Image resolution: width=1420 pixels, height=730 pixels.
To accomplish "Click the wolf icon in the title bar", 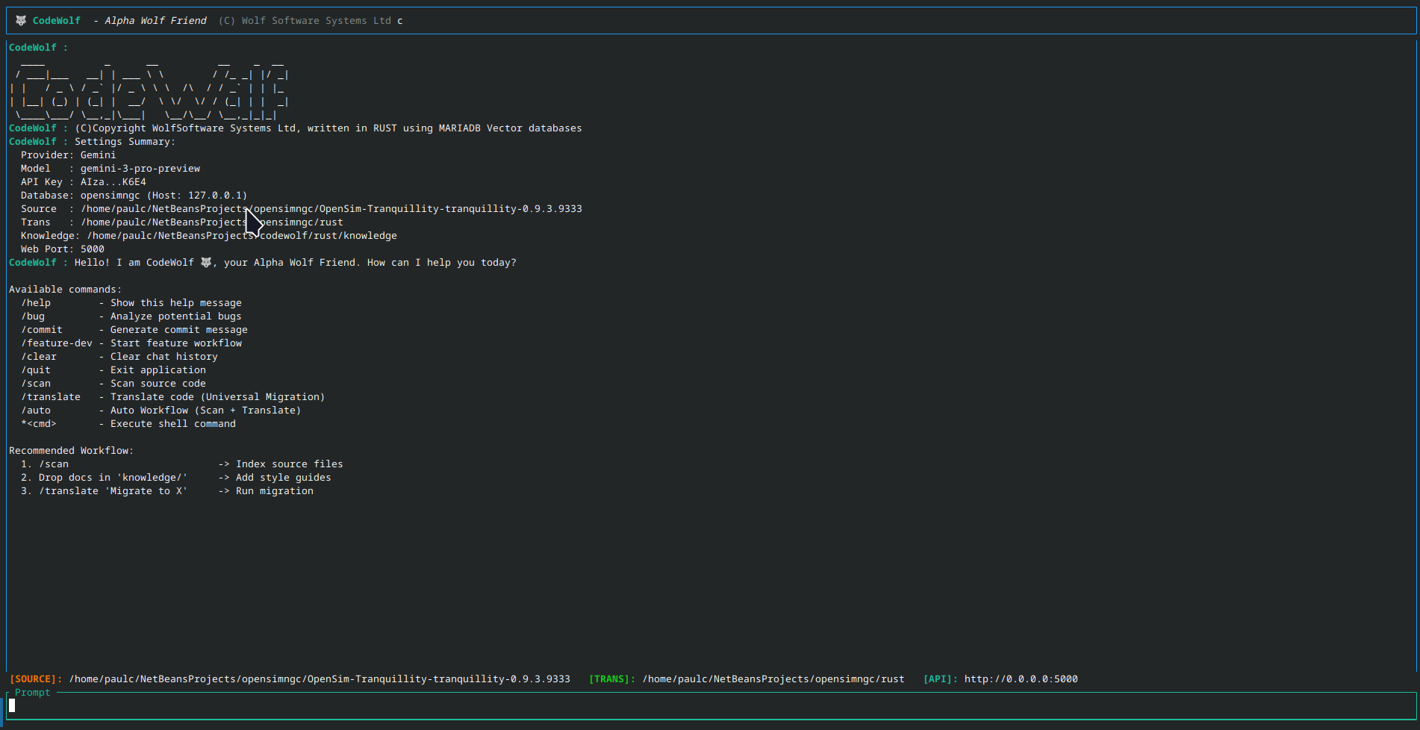I will point(21,21).
